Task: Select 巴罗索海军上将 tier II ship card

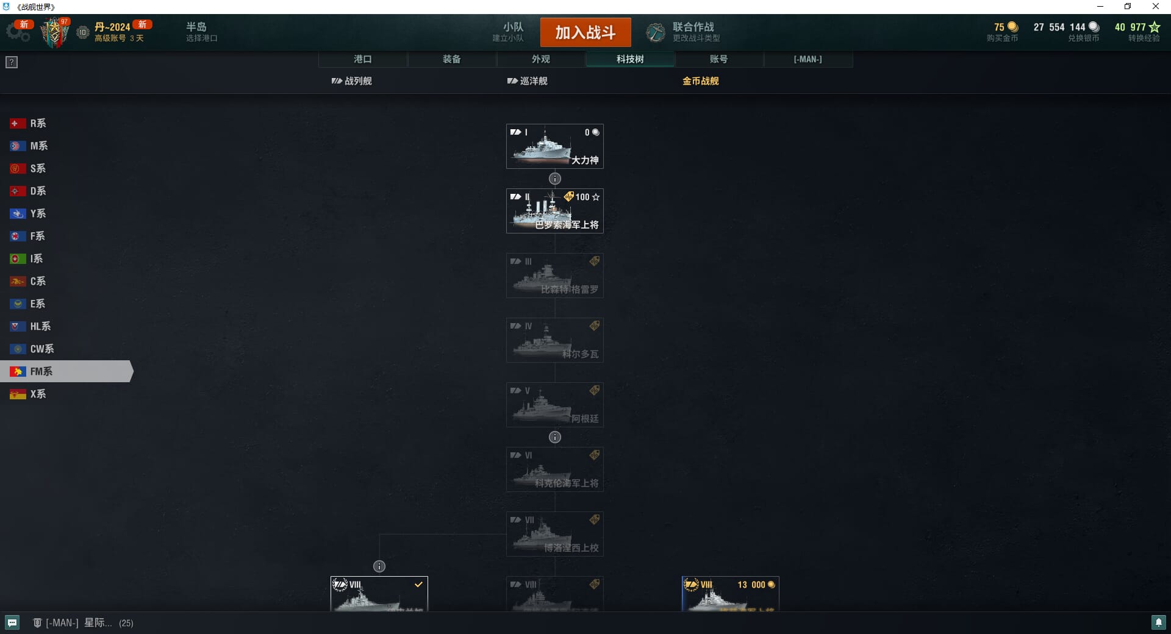Action: click(x=555, y=211)
